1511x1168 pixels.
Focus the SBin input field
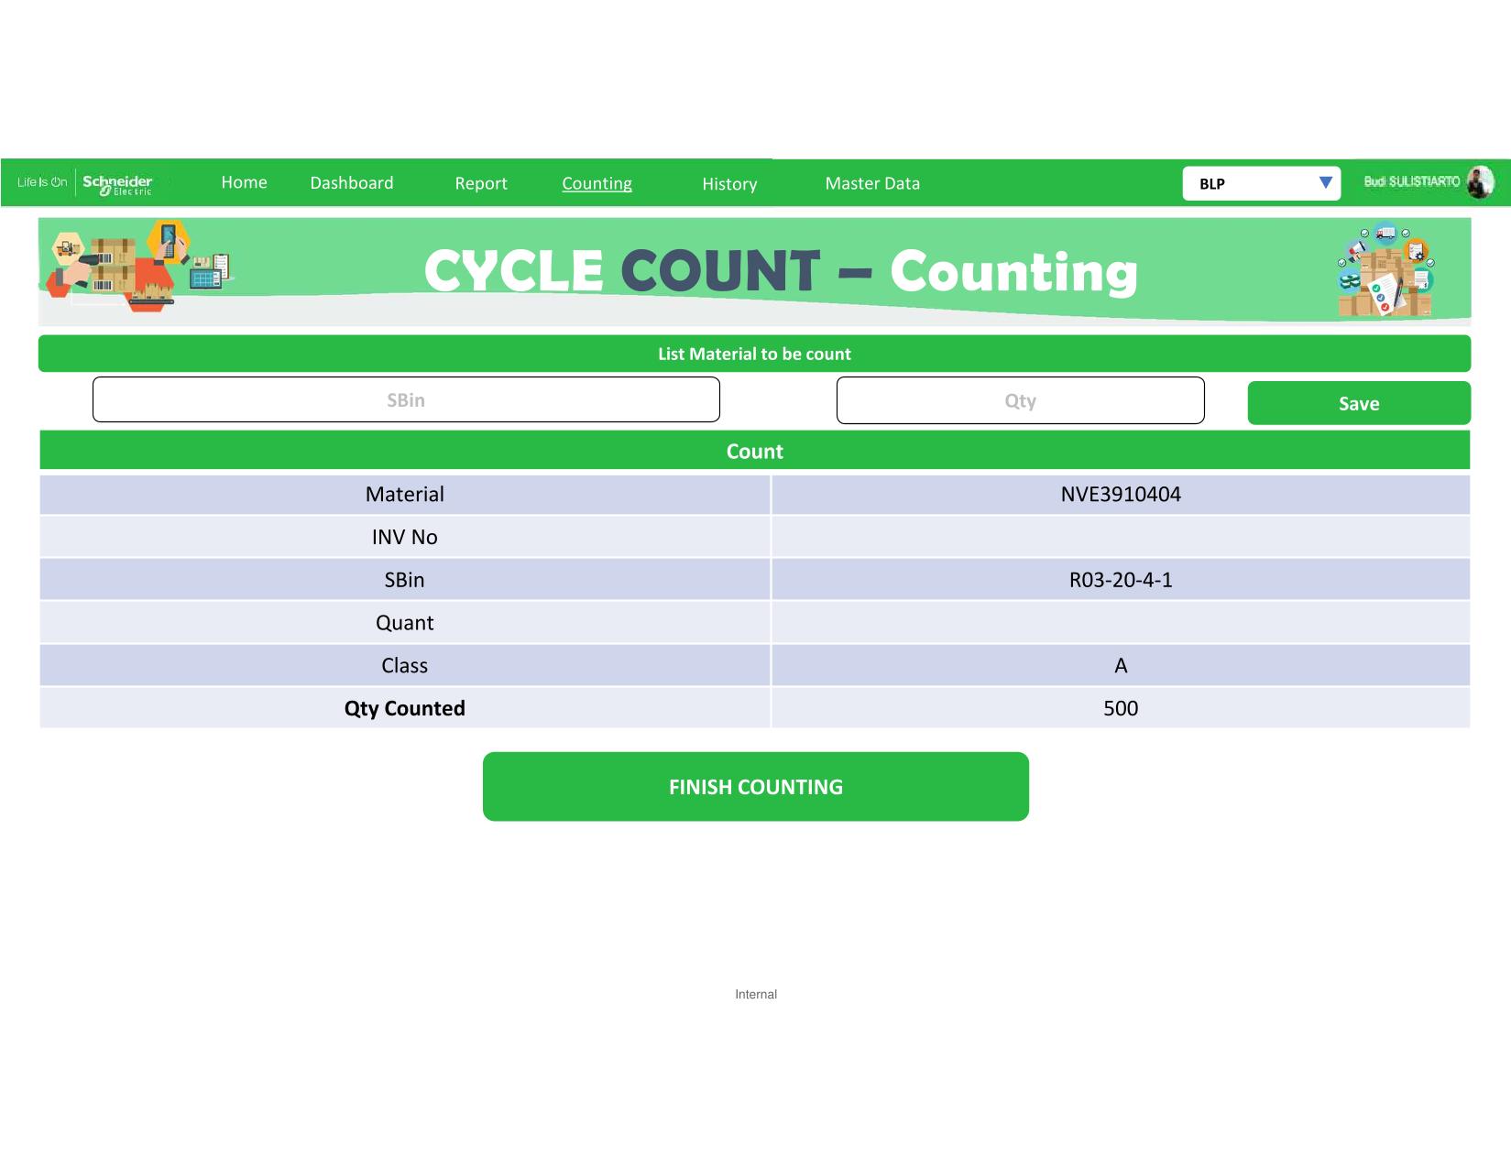[x=406, y=400]
